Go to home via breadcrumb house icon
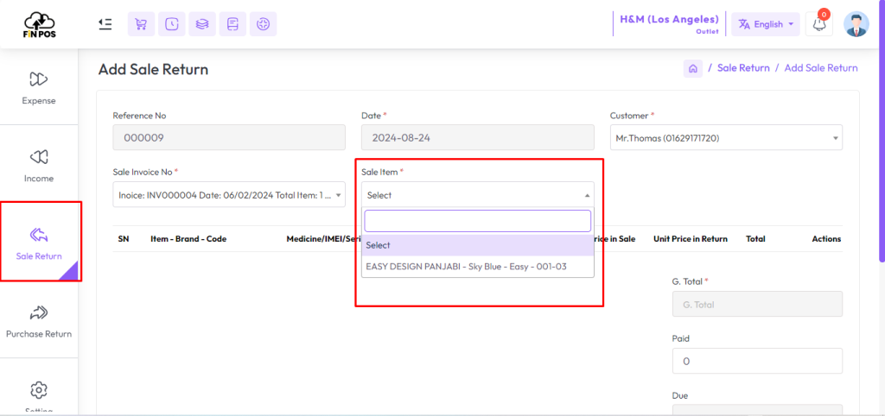Image resolution: width=885 pixels, height=416 pixels. pos(693,68)
